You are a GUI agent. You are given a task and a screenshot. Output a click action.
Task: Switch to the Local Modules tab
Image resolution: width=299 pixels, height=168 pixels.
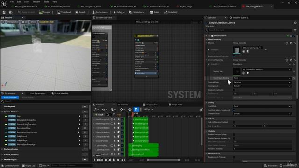tap(60, 93)
